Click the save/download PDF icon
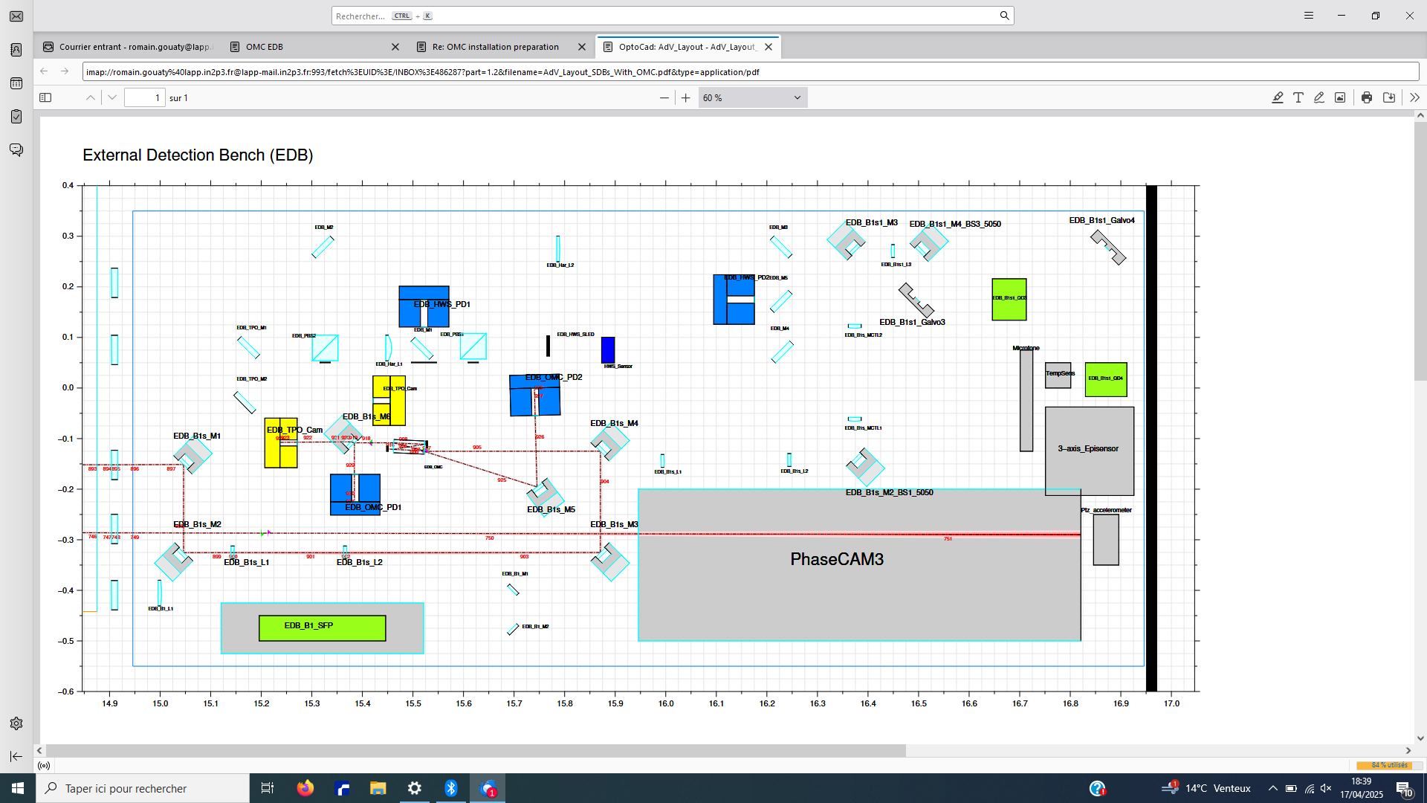 (x=1388, y=97)
